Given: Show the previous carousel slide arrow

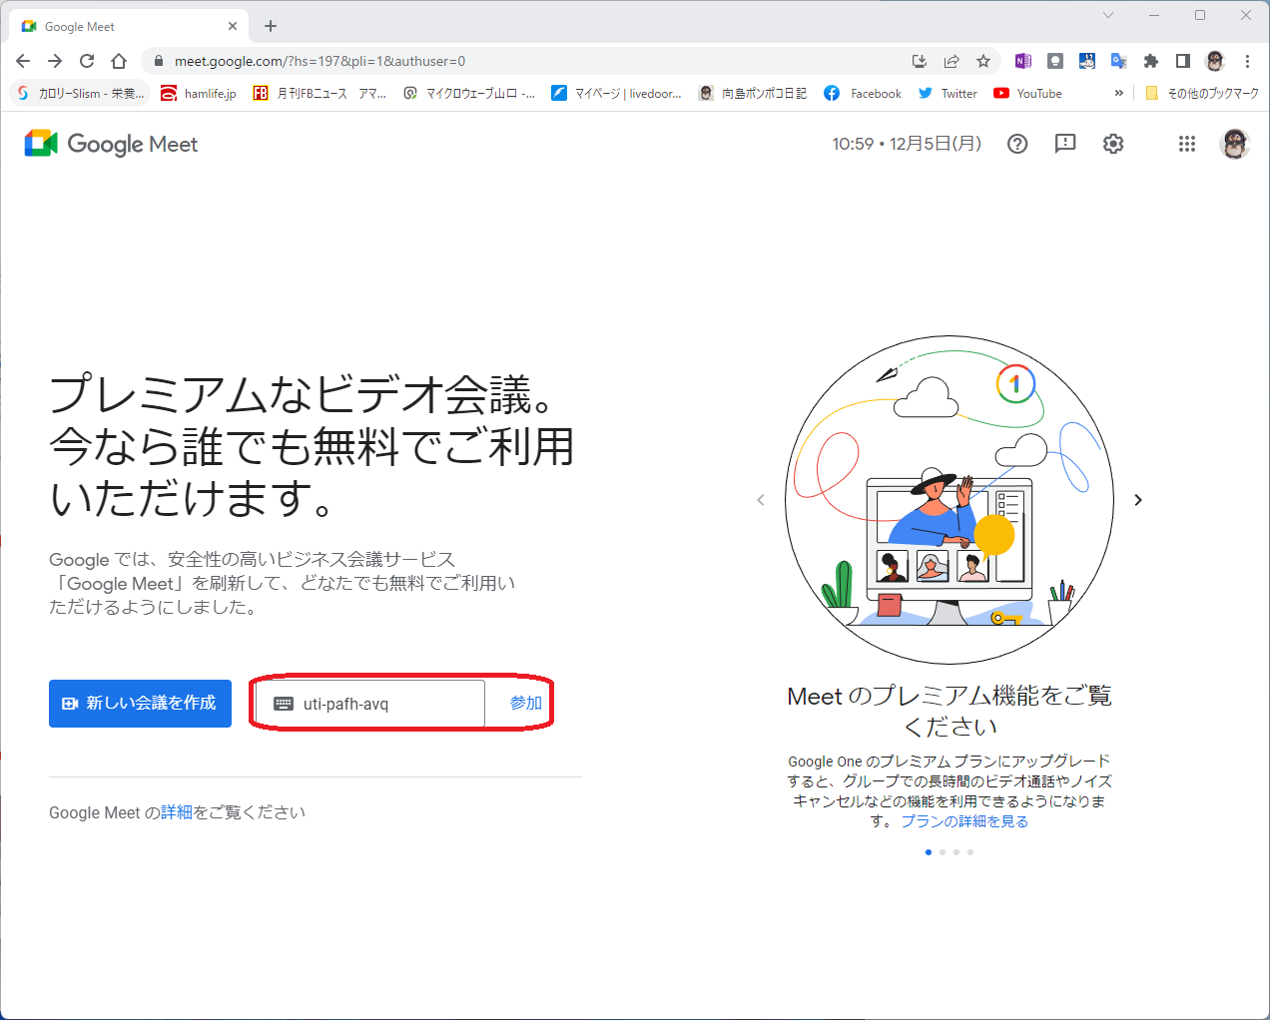Looking at the screenshot, I should tap(761, 500).
